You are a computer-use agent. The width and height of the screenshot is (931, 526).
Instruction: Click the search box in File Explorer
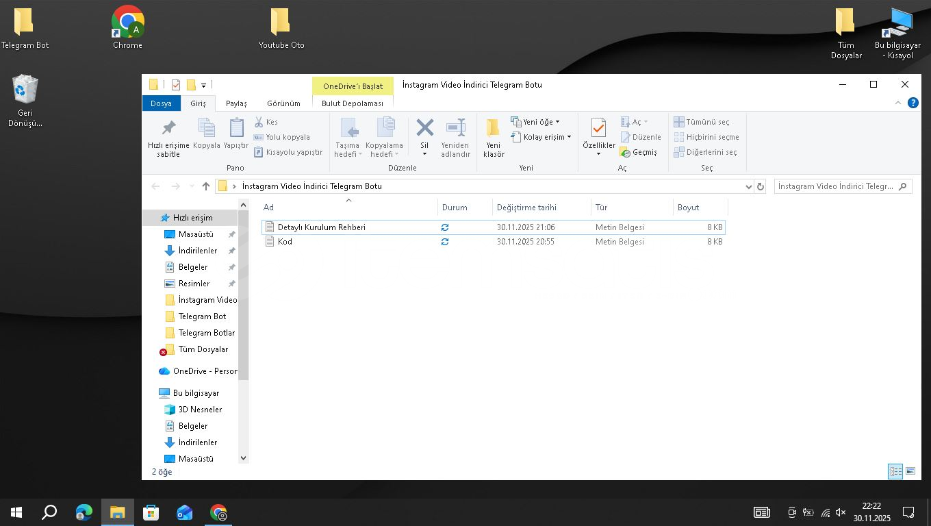click(835, 186)
